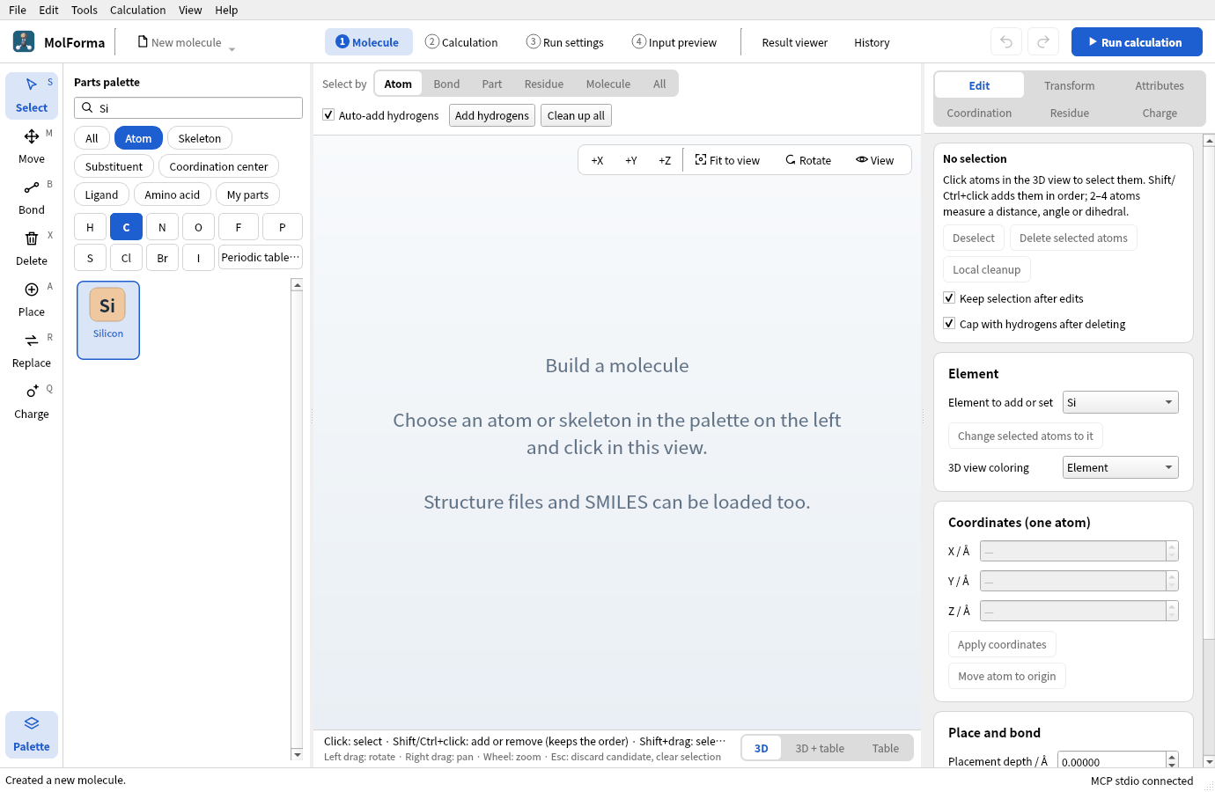Select the Silicon atom tile
This screenshot has height=792, width=1215.
pyautogui.click(x=108, y=320)
